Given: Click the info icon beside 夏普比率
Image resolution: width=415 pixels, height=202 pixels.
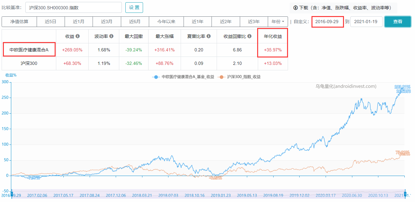Looking at the screenshot, I should [x=209, y=36].
